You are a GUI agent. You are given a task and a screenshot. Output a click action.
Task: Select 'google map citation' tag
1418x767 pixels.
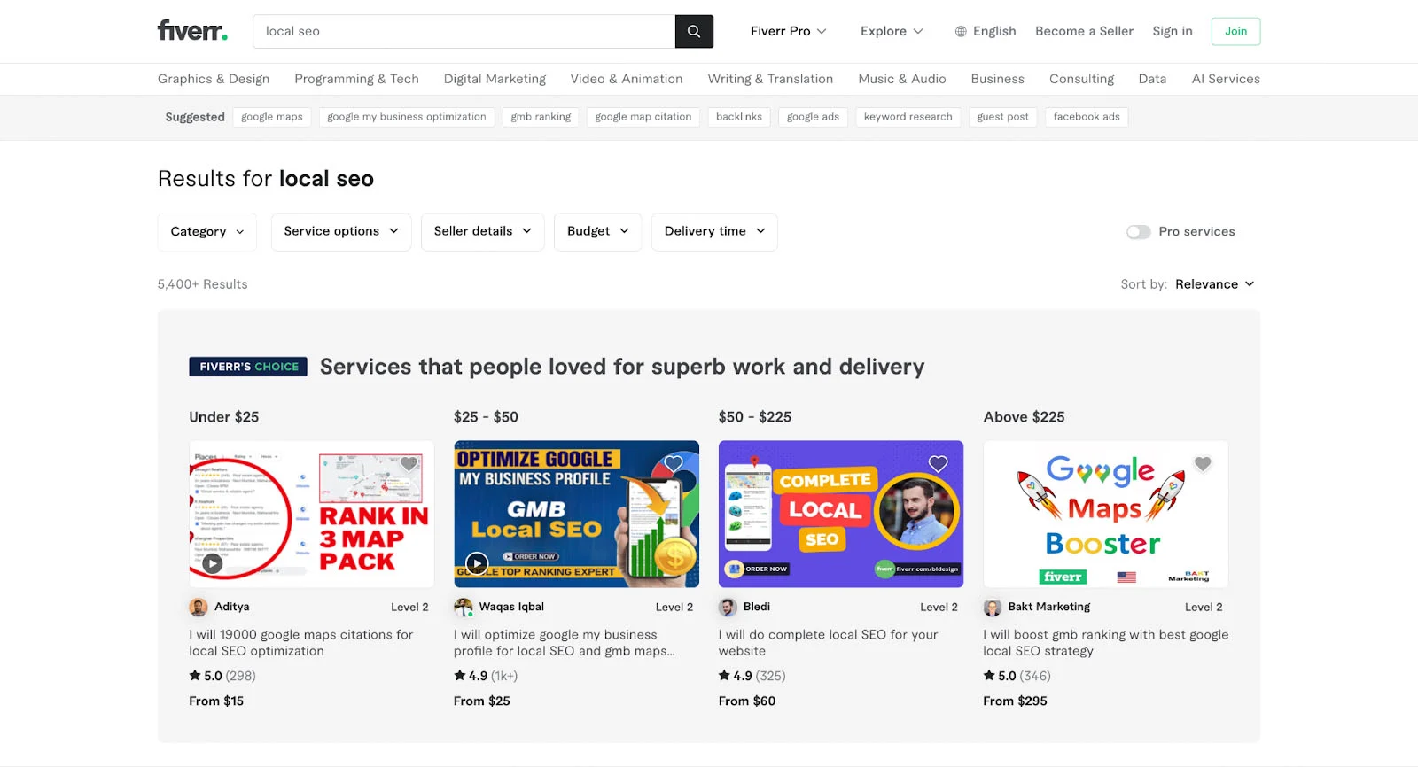point(643,117)
